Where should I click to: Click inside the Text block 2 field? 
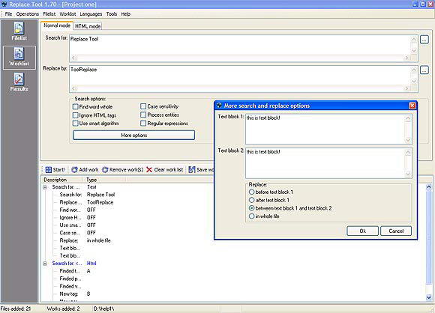pyautogui.click(x=325, y=163)
